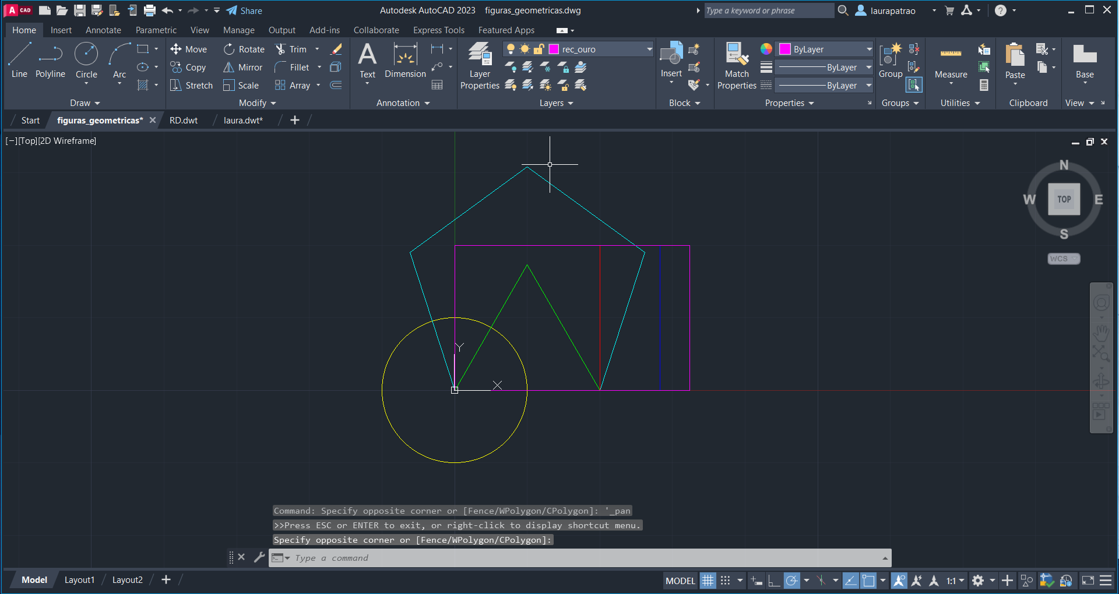Click the object color wheel icon

tap(766, 49)
